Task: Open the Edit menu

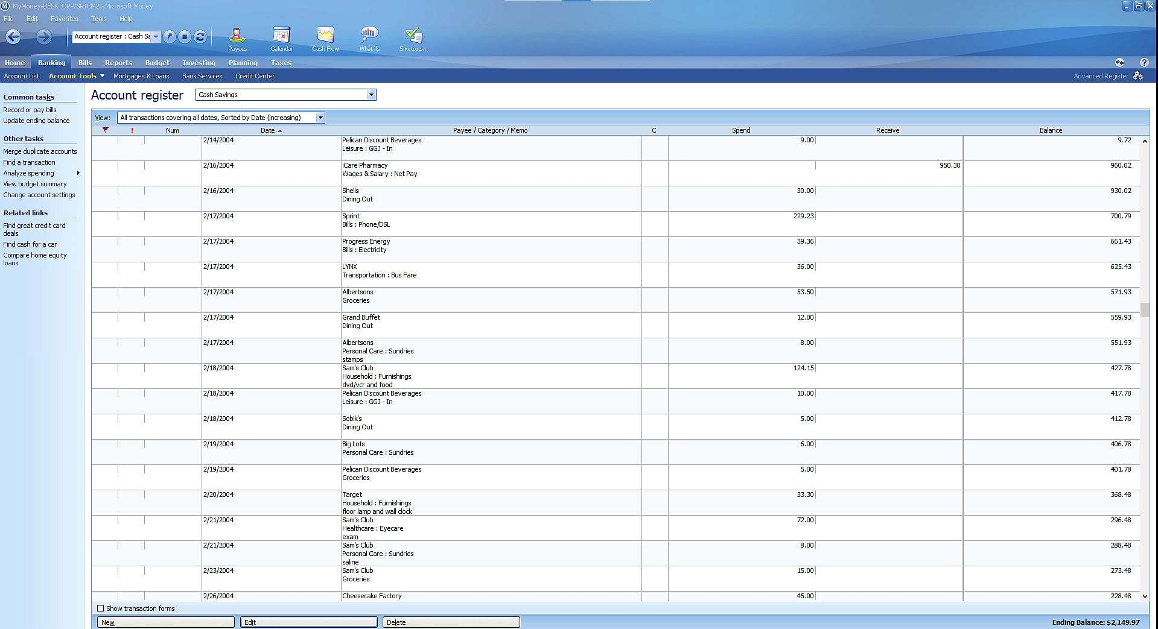Action: [32, 19]
